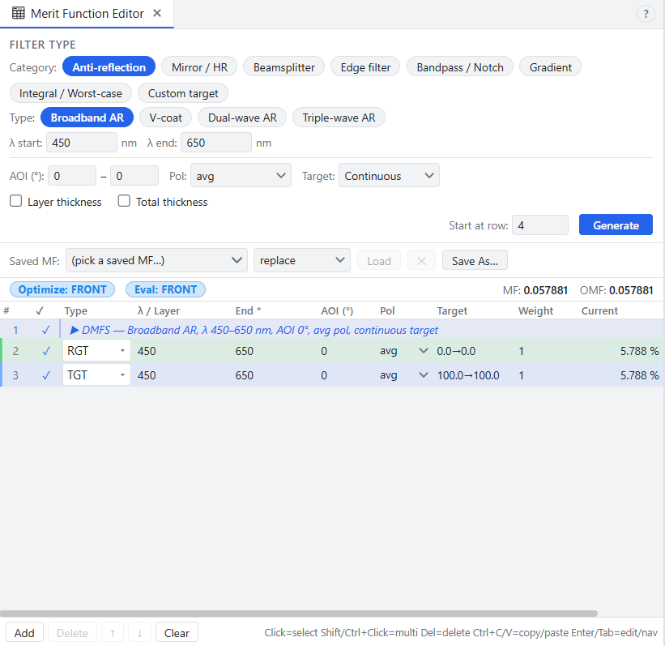Close the Merit Function Editor tab
This screenshot has height=646, width=665.
coord(157,14)
